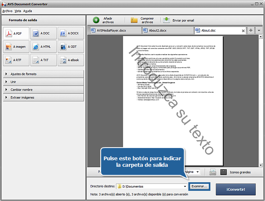Expand the Cambiar nombre section
The height and width of the screenshot is (201, 265).
44,90
